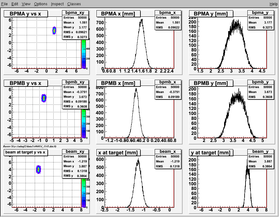Click the 'y at target [mm]' plot title

click(211, 153)
